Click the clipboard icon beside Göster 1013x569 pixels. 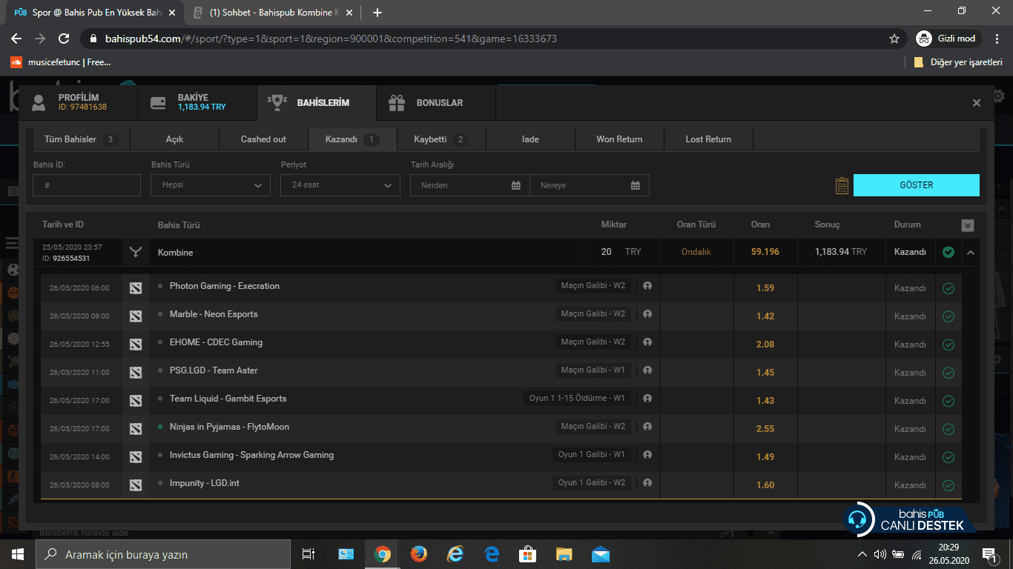click(x=842, y=185)
